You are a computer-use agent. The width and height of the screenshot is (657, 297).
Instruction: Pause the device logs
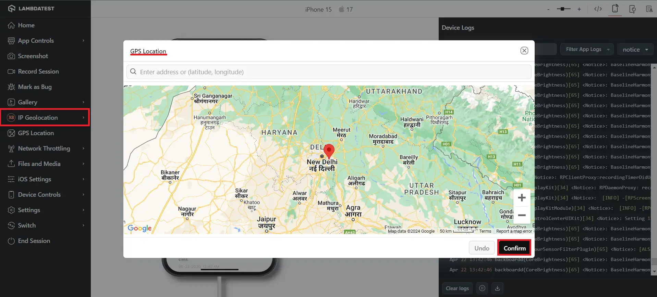point(482,288)
